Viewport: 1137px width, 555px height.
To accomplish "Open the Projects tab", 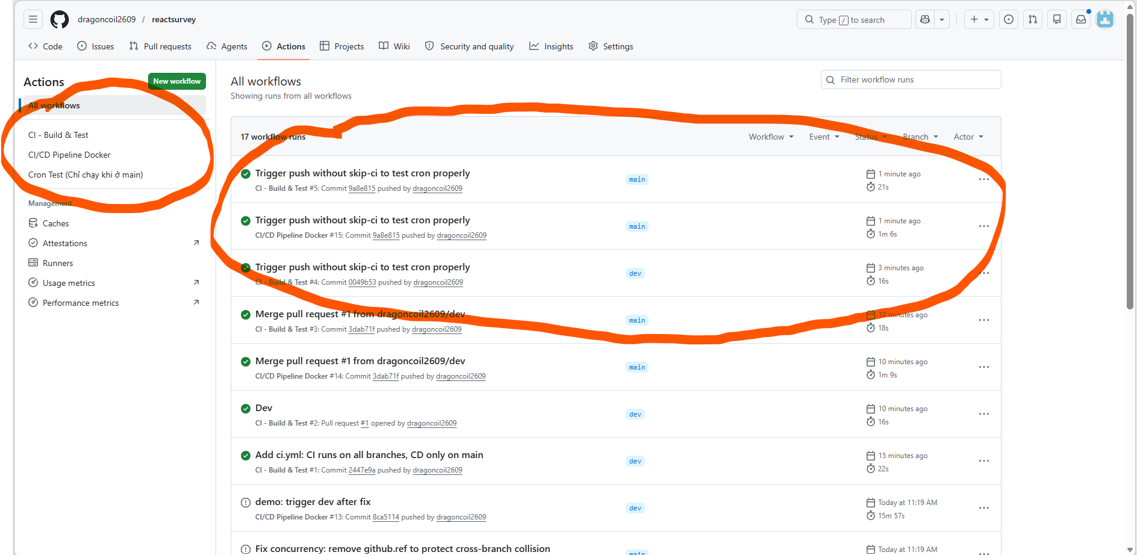I will 342,46.
